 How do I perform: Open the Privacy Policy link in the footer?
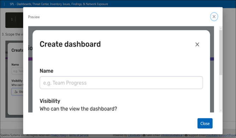point(59,135)
